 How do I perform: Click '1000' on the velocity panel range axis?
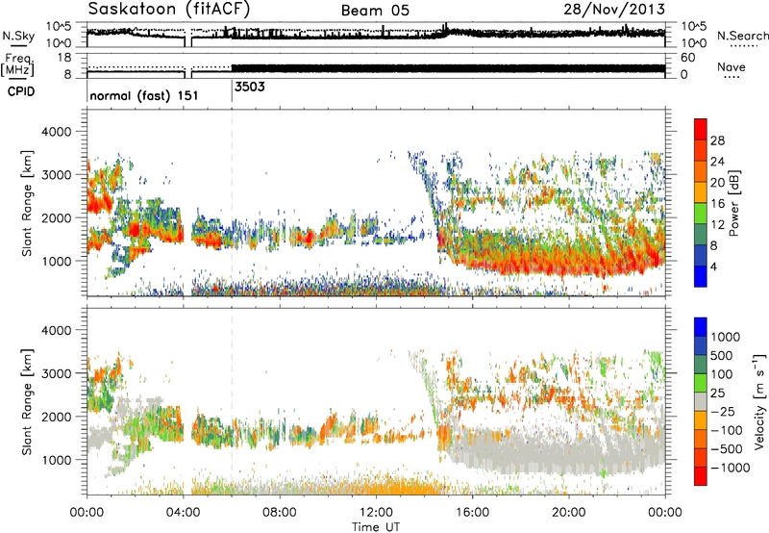tap(57, 460)
